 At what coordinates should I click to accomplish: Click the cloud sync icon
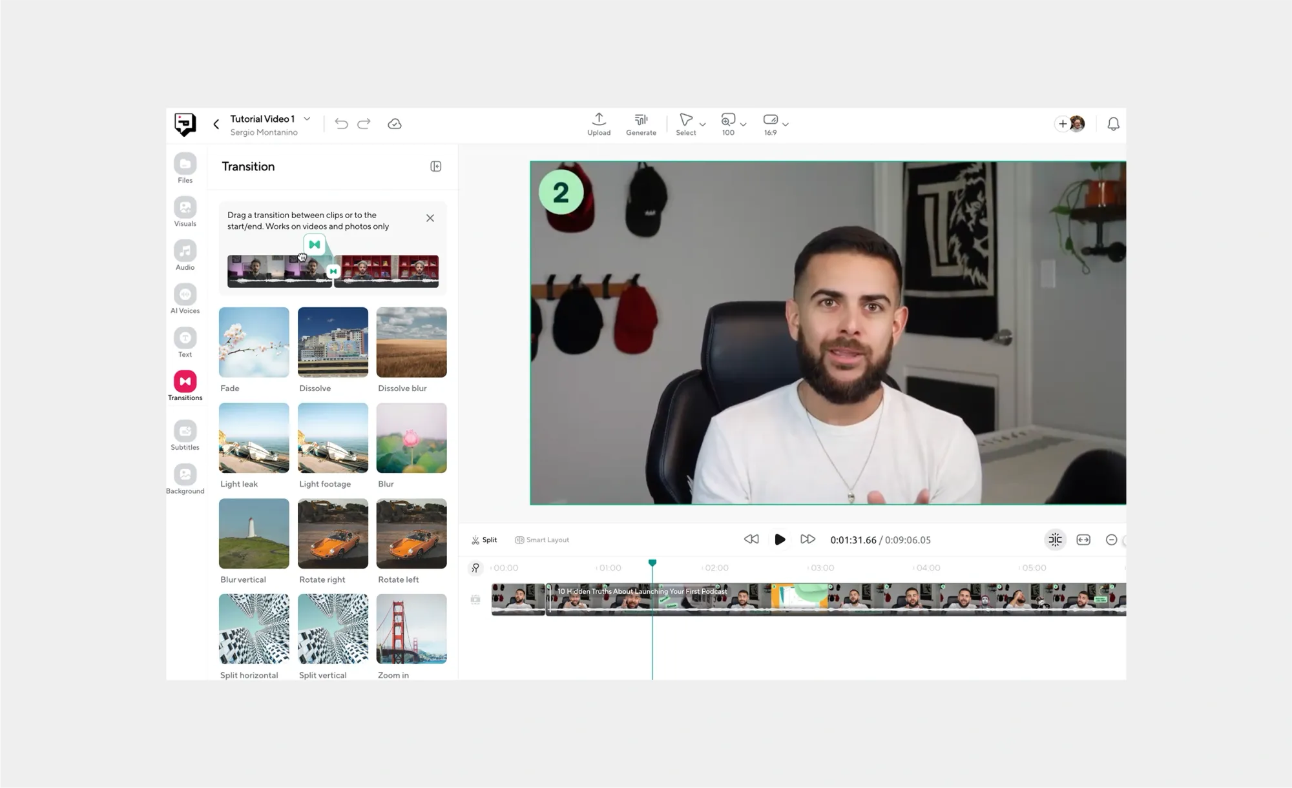395,123
